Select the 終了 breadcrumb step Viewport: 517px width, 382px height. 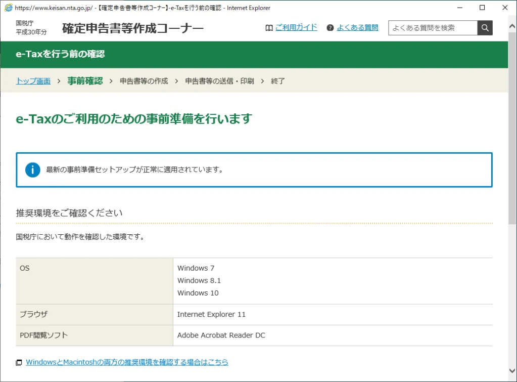click(279, 81)
